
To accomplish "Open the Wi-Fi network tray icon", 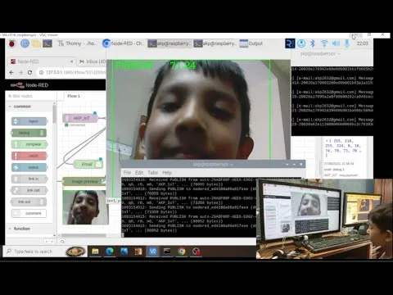I will pyautogui.click(x=324, y=43).
